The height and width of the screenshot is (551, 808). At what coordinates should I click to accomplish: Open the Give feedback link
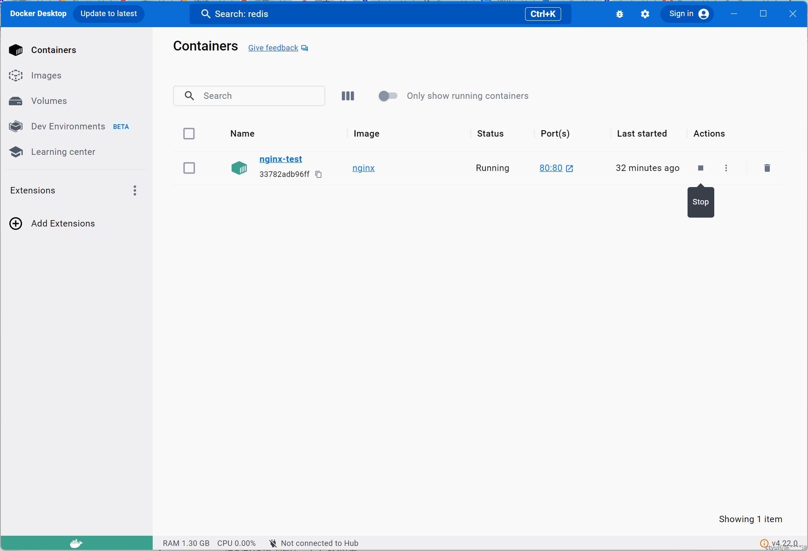click(273, 48)
